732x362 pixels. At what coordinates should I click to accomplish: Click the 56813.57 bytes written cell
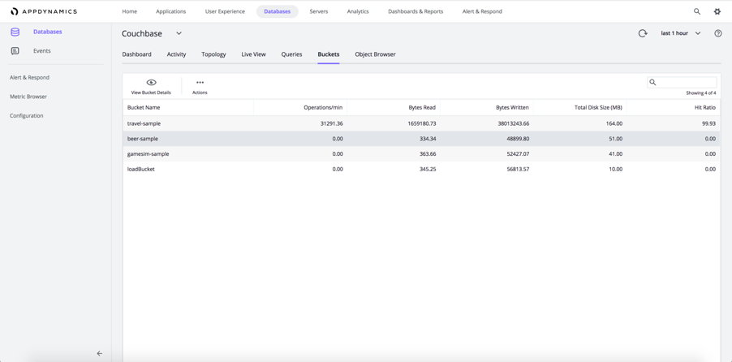[517, 169]
